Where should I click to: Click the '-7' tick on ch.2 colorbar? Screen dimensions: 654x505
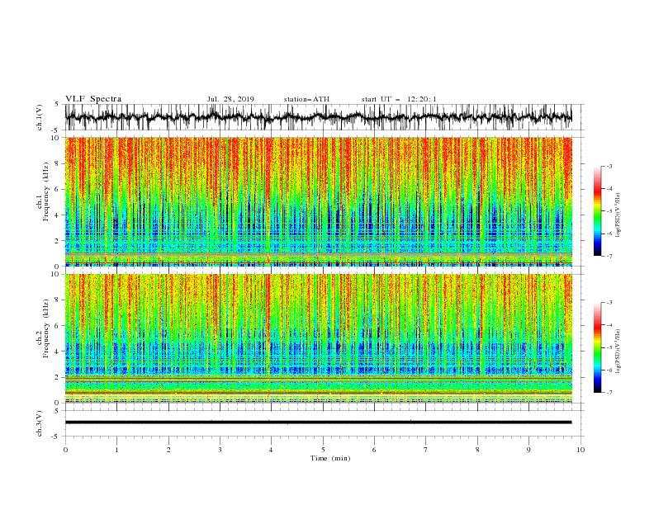click(x=609, y=393)
